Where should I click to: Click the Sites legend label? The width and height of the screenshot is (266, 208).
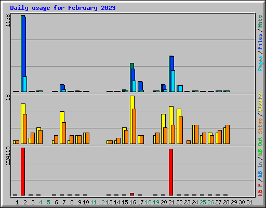pyautogui.click(x=260, y=126)
